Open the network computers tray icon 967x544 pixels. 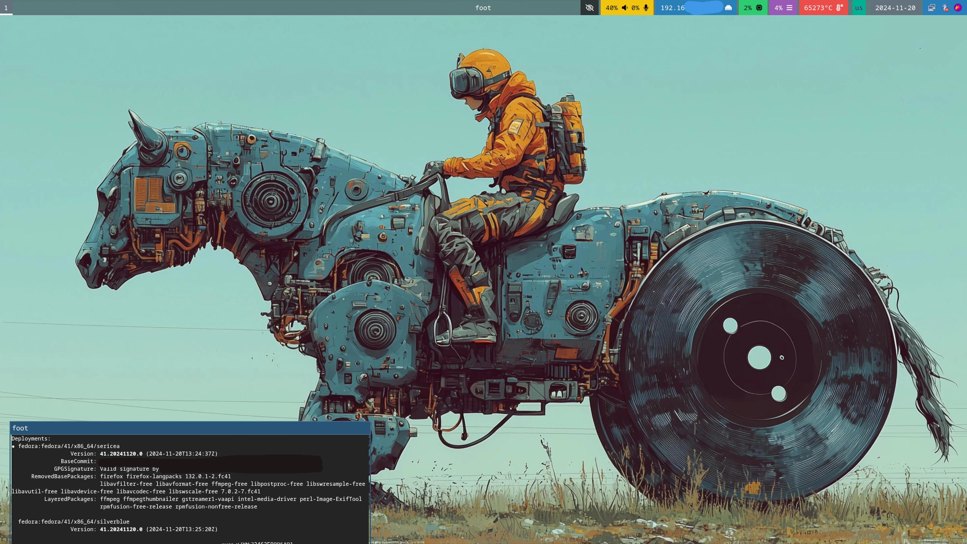(x=931, y=8)
